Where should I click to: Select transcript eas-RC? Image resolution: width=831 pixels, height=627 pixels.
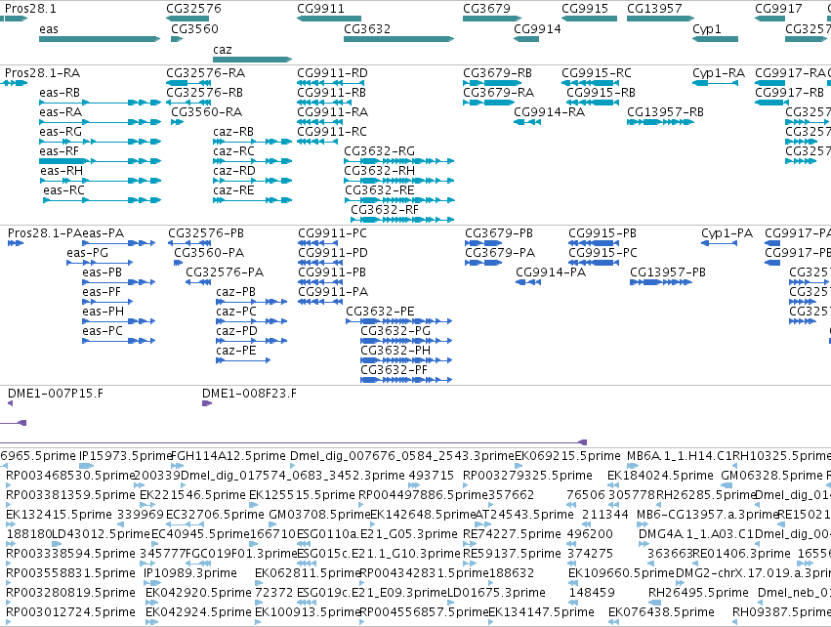(103, 200)
